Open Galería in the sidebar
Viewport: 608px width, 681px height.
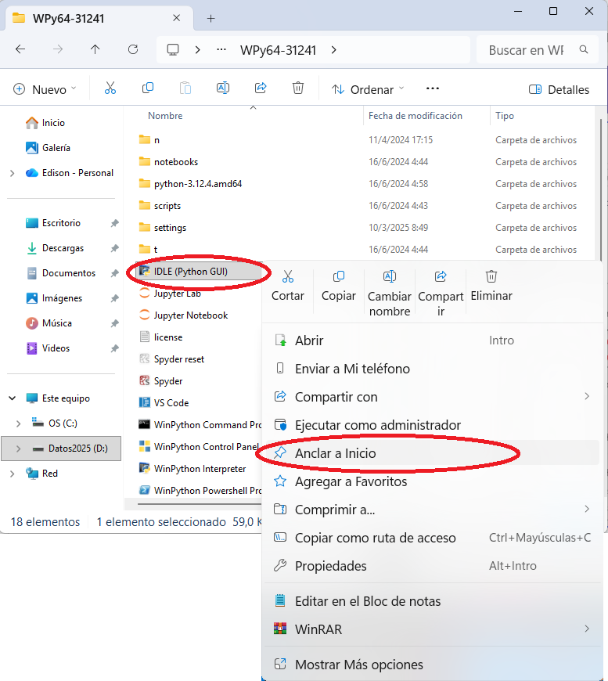(48, 148)
